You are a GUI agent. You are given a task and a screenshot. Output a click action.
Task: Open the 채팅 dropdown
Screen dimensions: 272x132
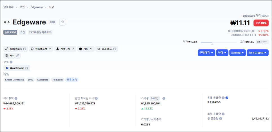click(86, 49)
